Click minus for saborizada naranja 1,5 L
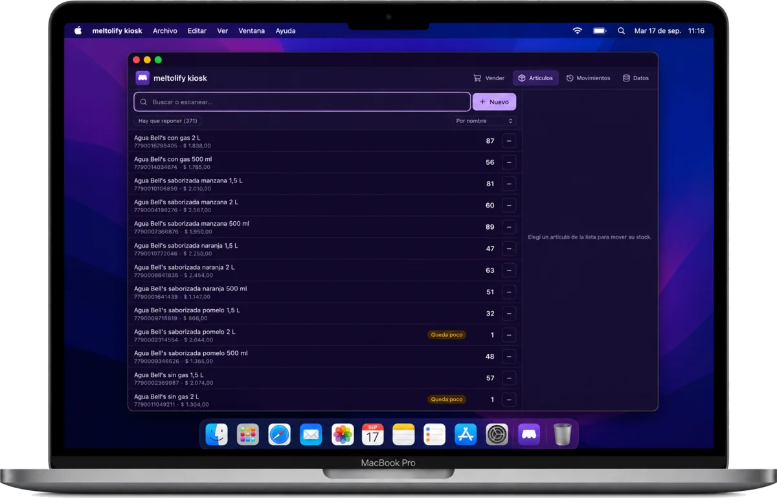The image size is (777, 498). click(509, 249)
